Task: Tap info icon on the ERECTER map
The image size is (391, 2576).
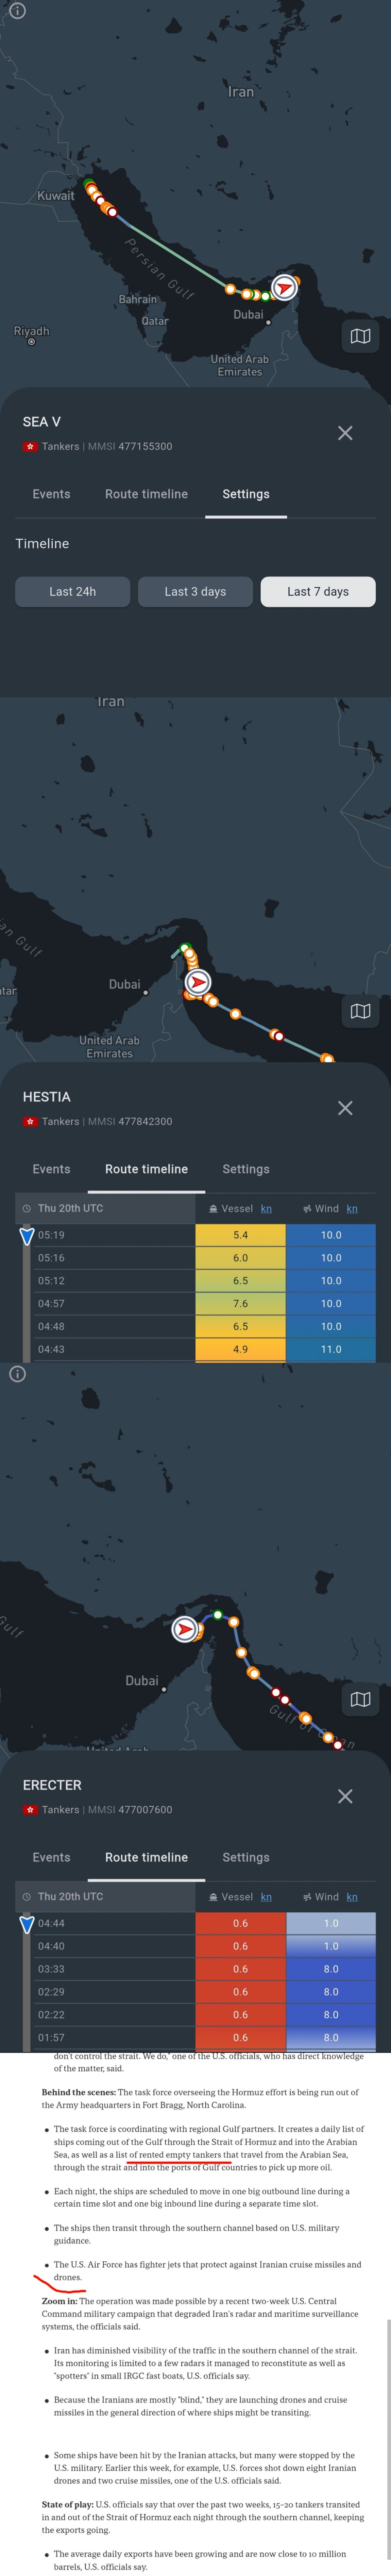Action: click(x=17, y=1374)
